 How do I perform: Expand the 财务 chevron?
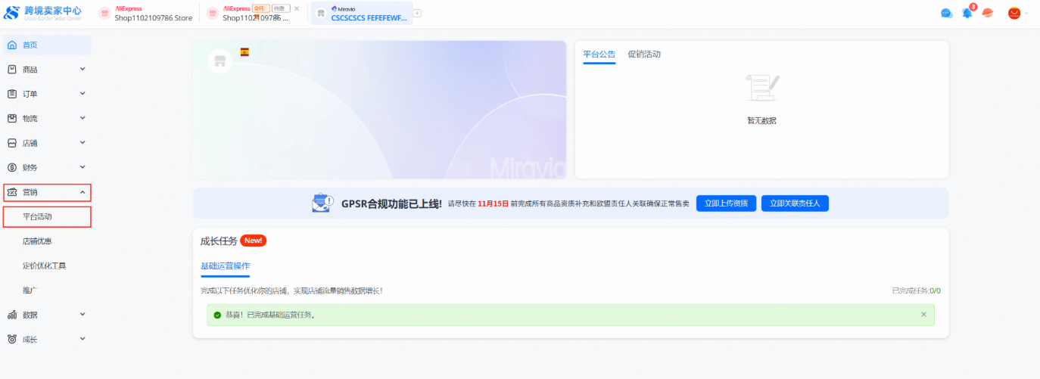coord(83,167)
